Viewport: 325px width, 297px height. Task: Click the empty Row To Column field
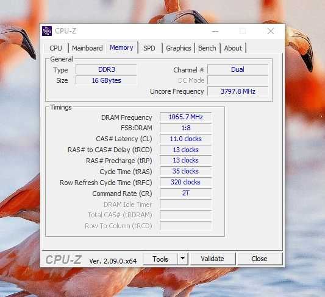[186, 226]
